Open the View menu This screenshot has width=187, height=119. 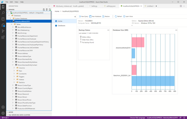point(16,2)
